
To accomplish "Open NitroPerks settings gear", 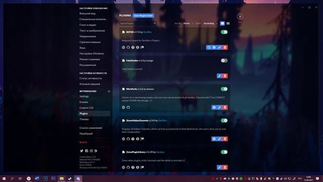I will [x=214, y=107].
